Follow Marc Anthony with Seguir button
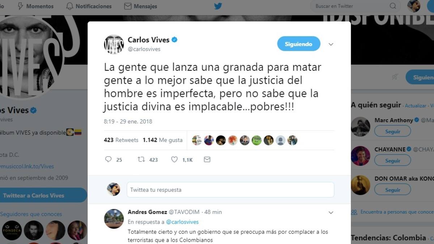Viewport: 434px width, 244px height. point(392,131)
